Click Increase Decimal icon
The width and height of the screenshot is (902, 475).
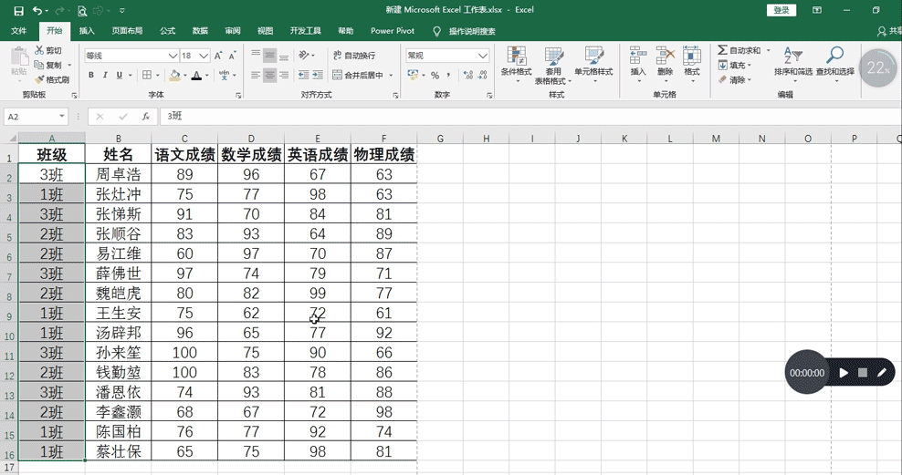coord(468,75)
